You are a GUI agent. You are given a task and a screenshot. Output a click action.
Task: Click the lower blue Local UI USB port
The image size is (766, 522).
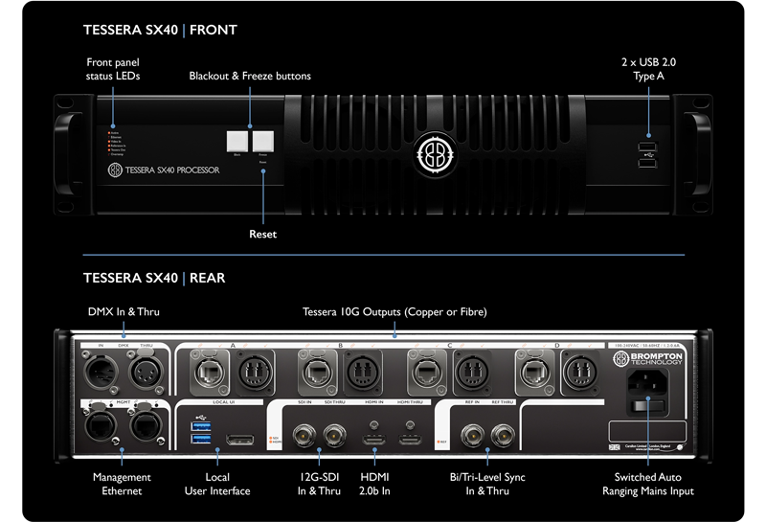coord(201,439)
